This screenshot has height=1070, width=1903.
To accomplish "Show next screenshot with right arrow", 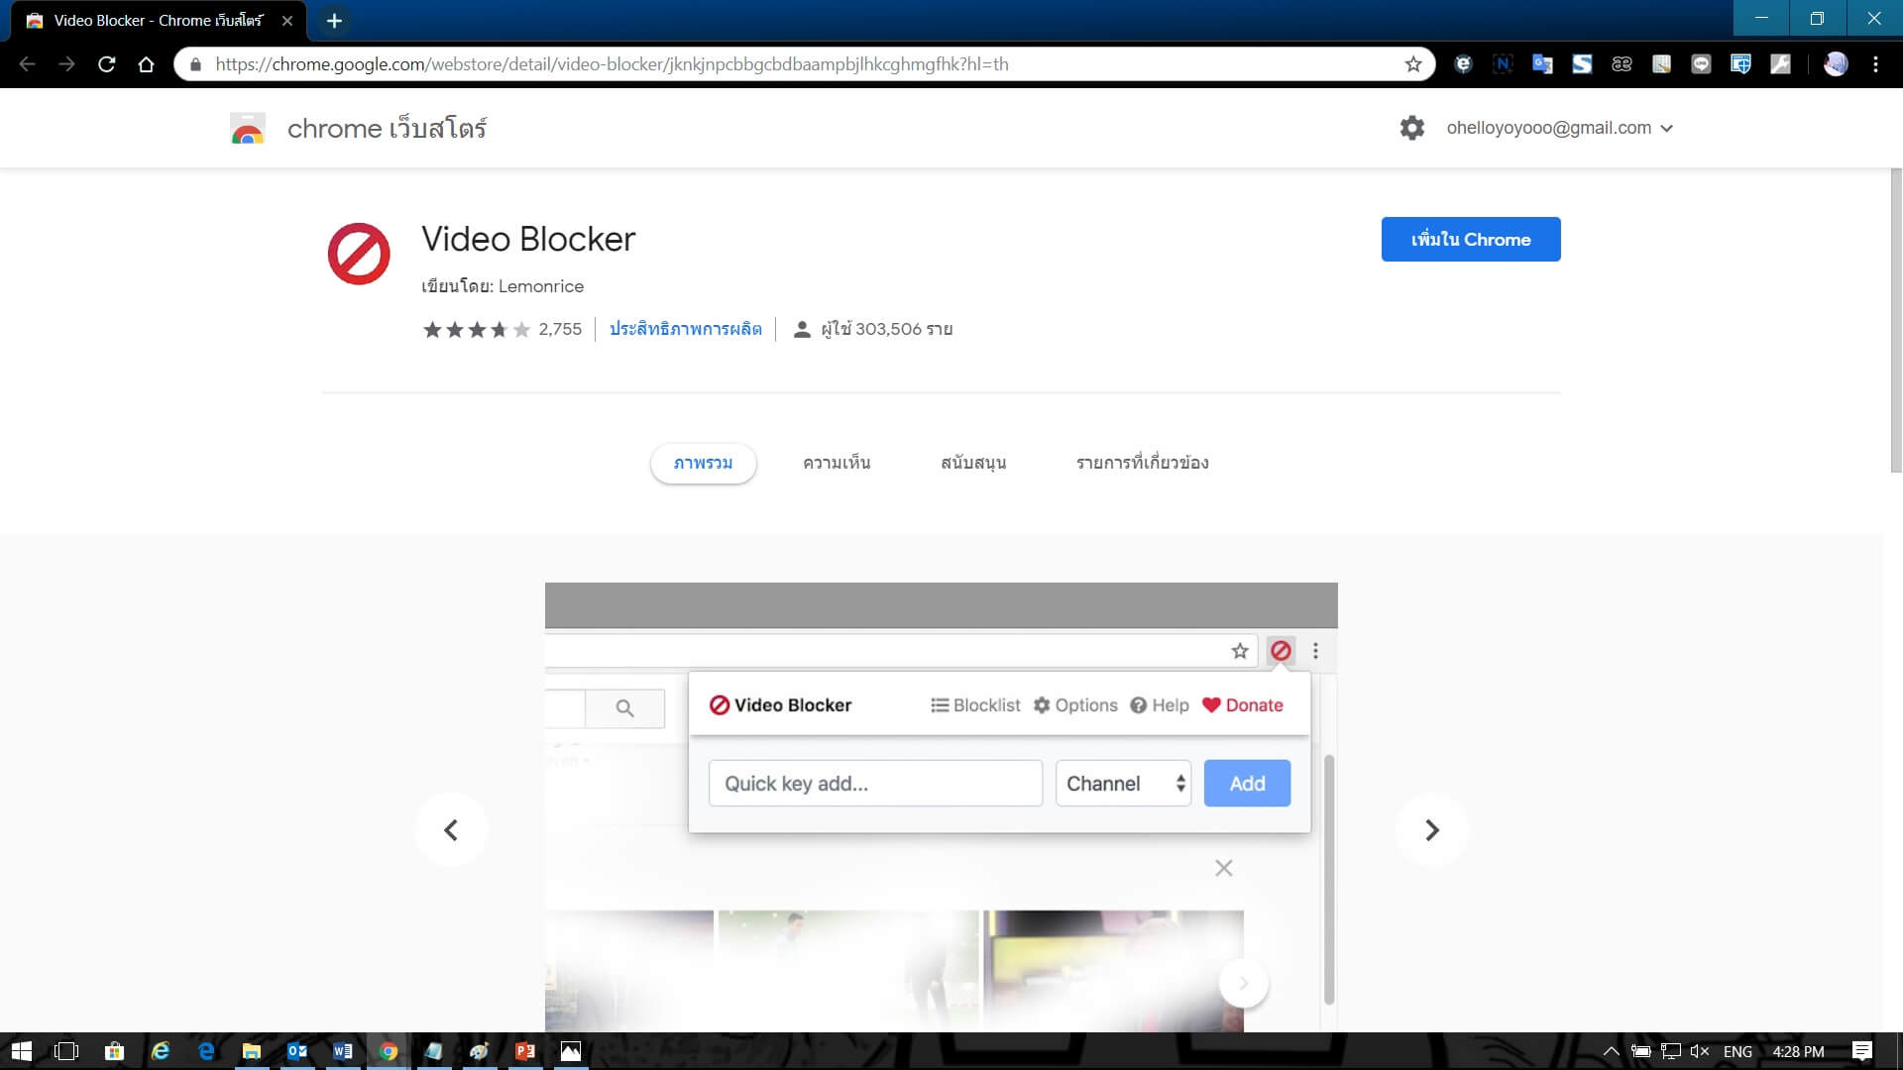I will [x=1431, y=830].
